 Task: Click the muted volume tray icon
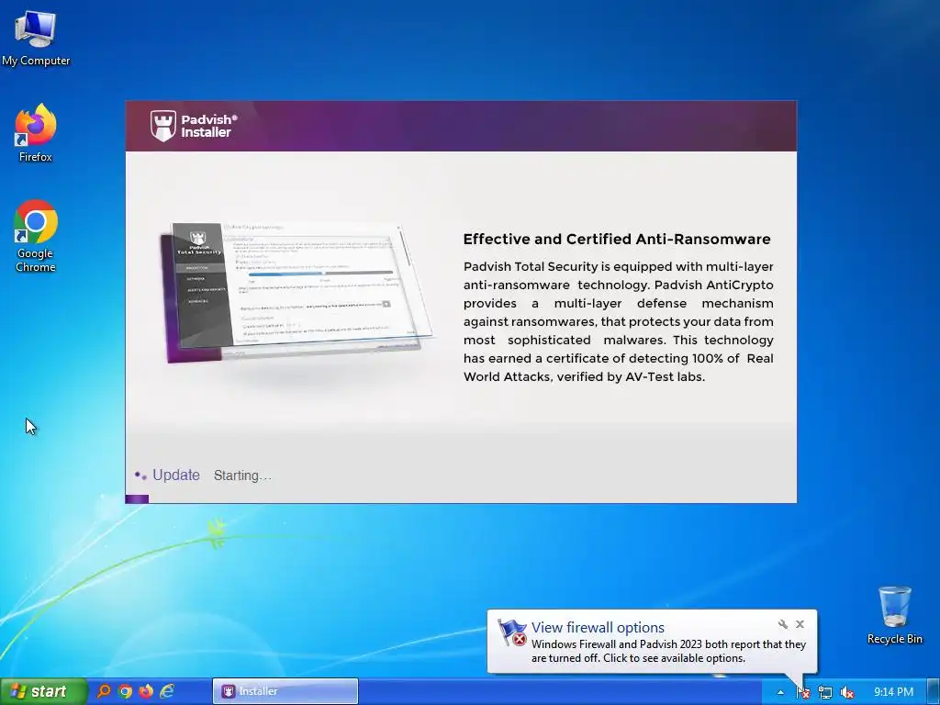(x=847, y=692)
